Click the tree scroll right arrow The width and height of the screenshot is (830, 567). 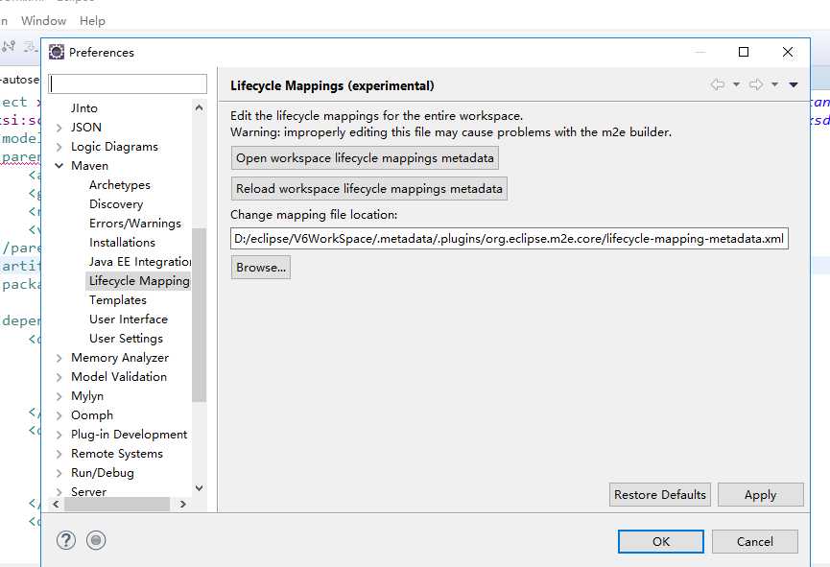click(183, 504)
